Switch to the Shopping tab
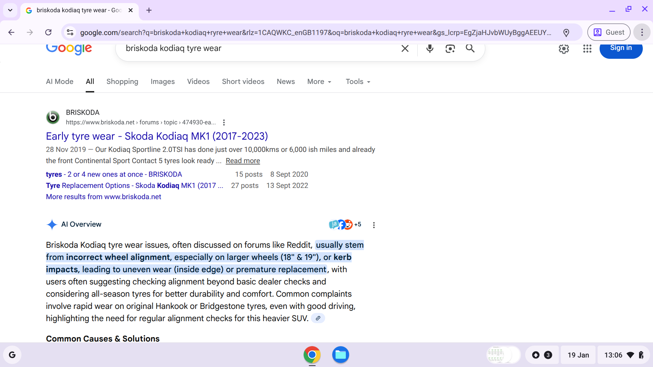 [122, 82]
